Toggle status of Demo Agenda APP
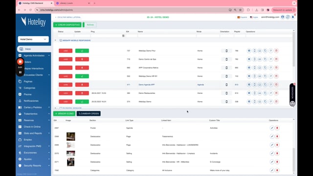The height and width of the screenshot is (176, 313). pos(66,85)
